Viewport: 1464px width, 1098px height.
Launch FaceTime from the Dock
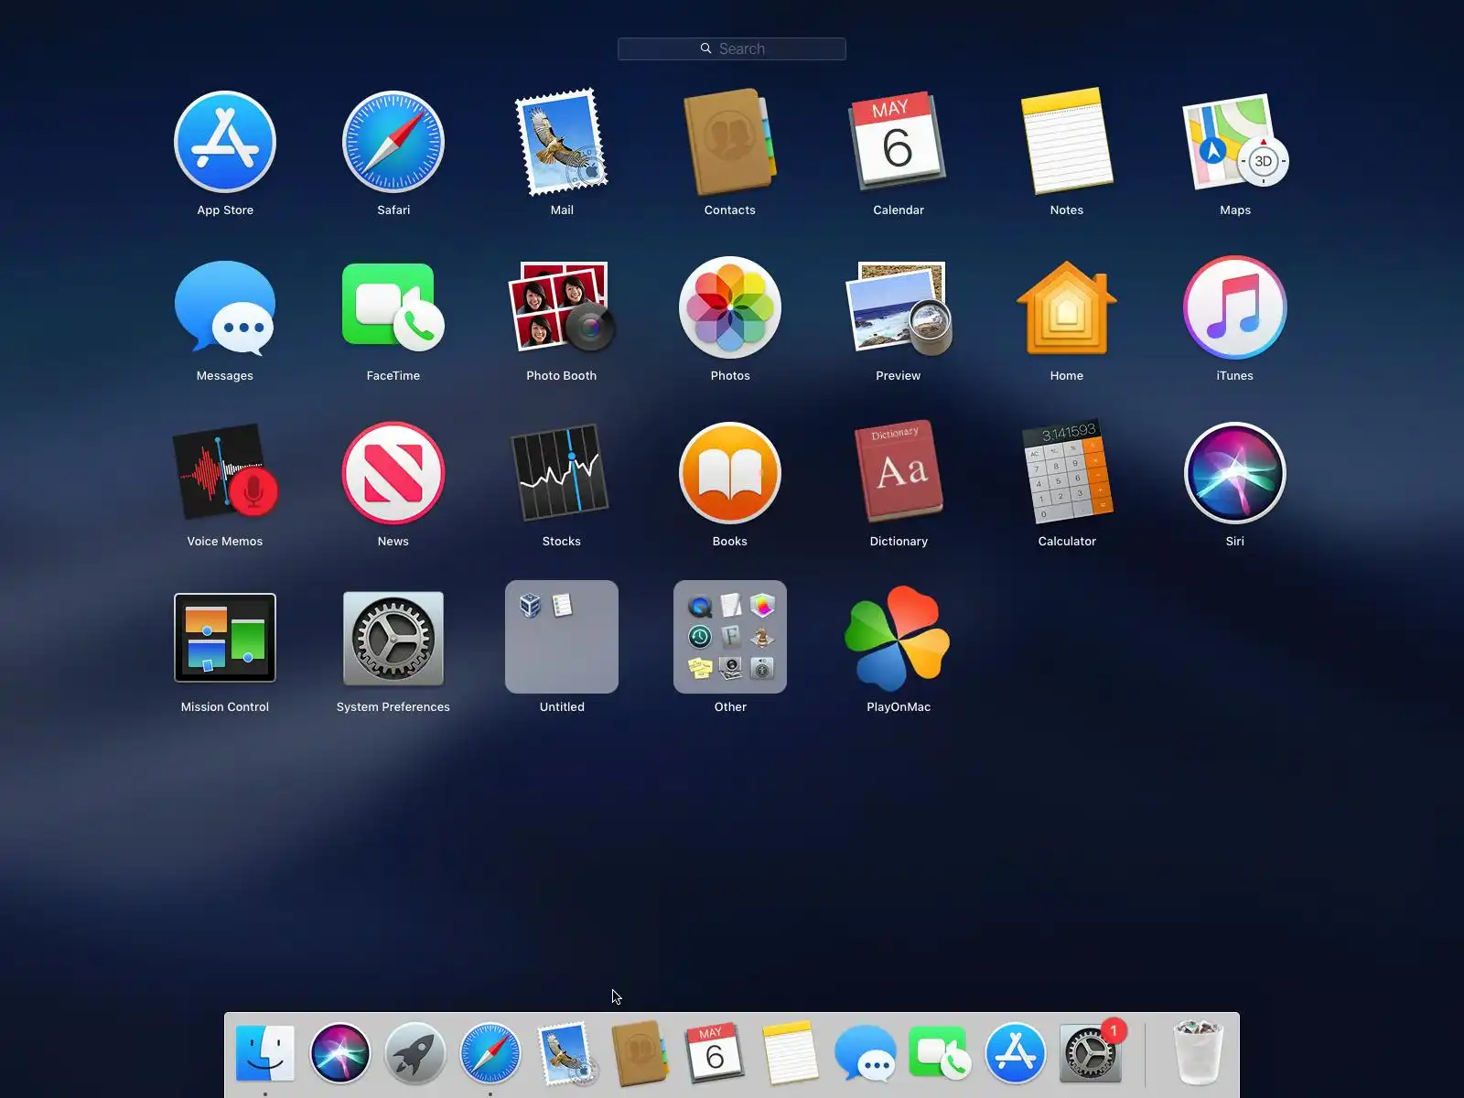tap(941, 1054)
